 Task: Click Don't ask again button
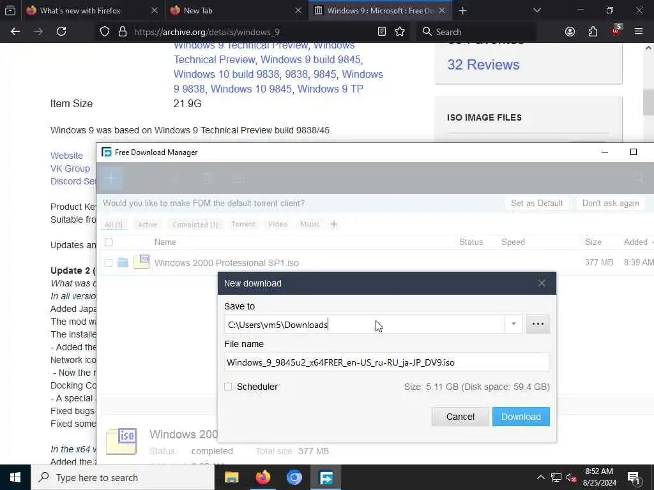pos(610,204)
